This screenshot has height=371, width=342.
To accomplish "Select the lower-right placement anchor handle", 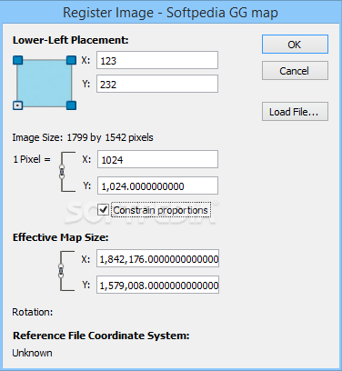I will (x=71, y=105).
